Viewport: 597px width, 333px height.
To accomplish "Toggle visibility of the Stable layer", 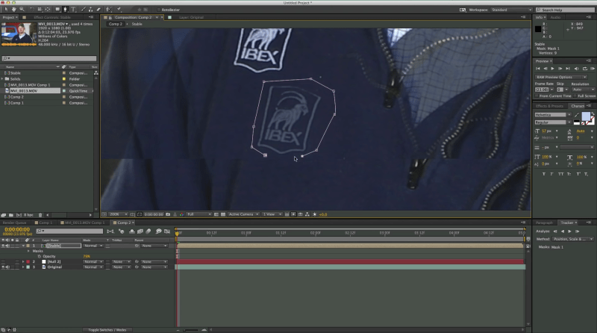I will (3, 246).
